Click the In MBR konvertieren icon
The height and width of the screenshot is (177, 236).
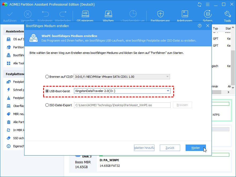[9, 130]
